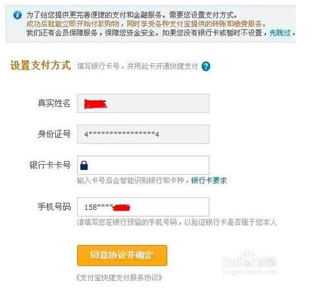This screenshot has width=324, height=302.
Task: Click the Baidu watermark logo
Action: pos(249,262)
